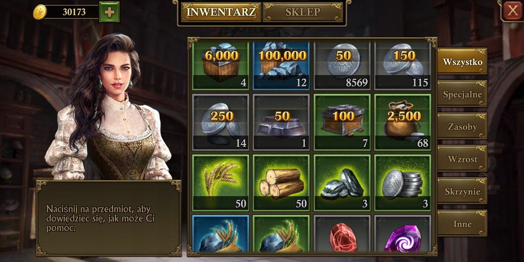Filter inventory by Skrzynie

click(462, 191)
